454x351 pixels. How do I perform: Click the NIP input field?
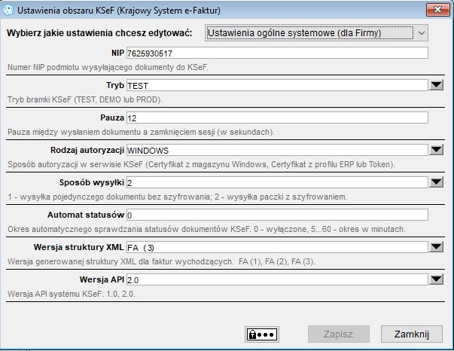277,53
